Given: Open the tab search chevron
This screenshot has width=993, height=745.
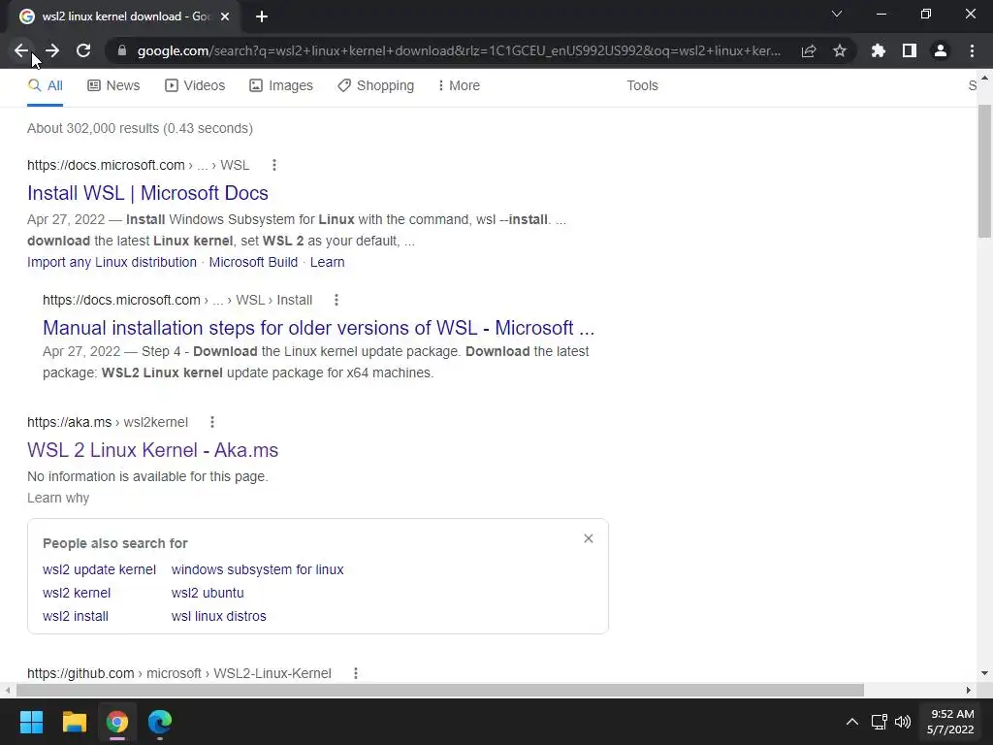Looking at the screenshot, I should (837, 14).
